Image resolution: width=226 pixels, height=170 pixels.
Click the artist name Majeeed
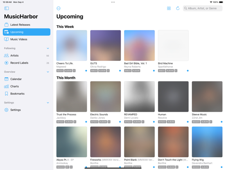pos(61,67)
